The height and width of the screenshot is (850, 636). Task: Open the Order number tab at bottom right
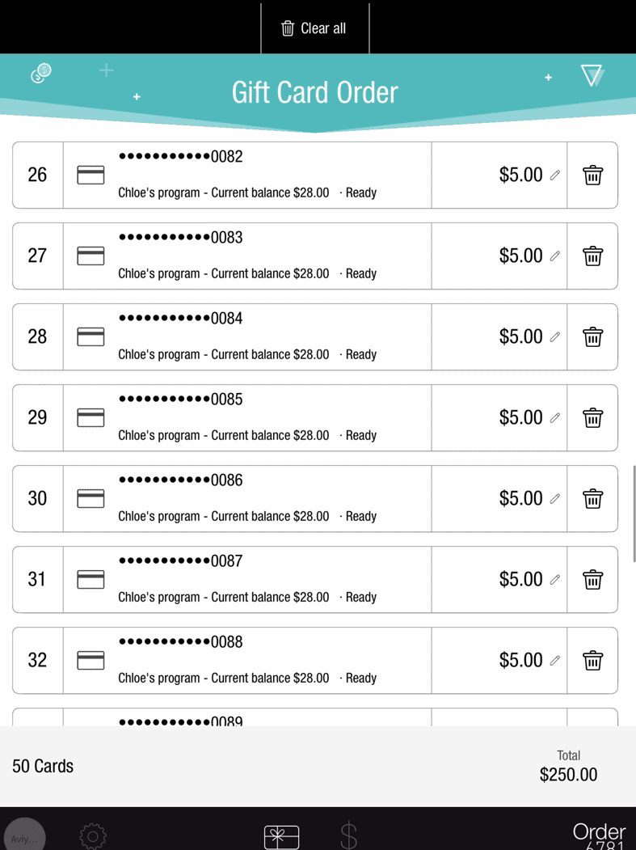click(x=600, y=835)
